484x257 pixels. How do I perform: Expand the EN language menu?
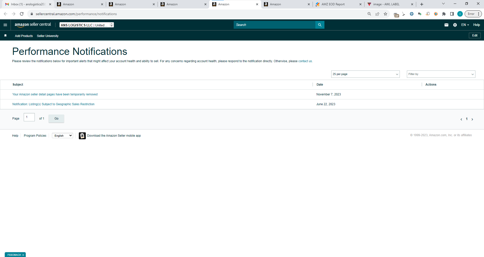(x=465, y=25)
